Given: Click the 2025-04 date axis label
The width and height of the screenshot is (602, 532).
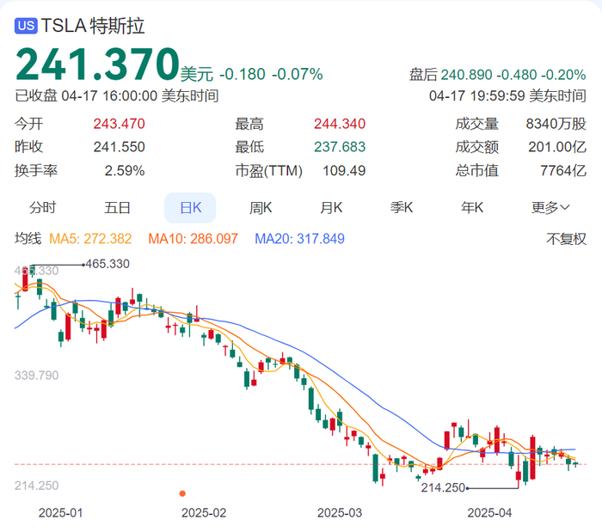Looking at the screenshot, I should click(x=489, y=513).
